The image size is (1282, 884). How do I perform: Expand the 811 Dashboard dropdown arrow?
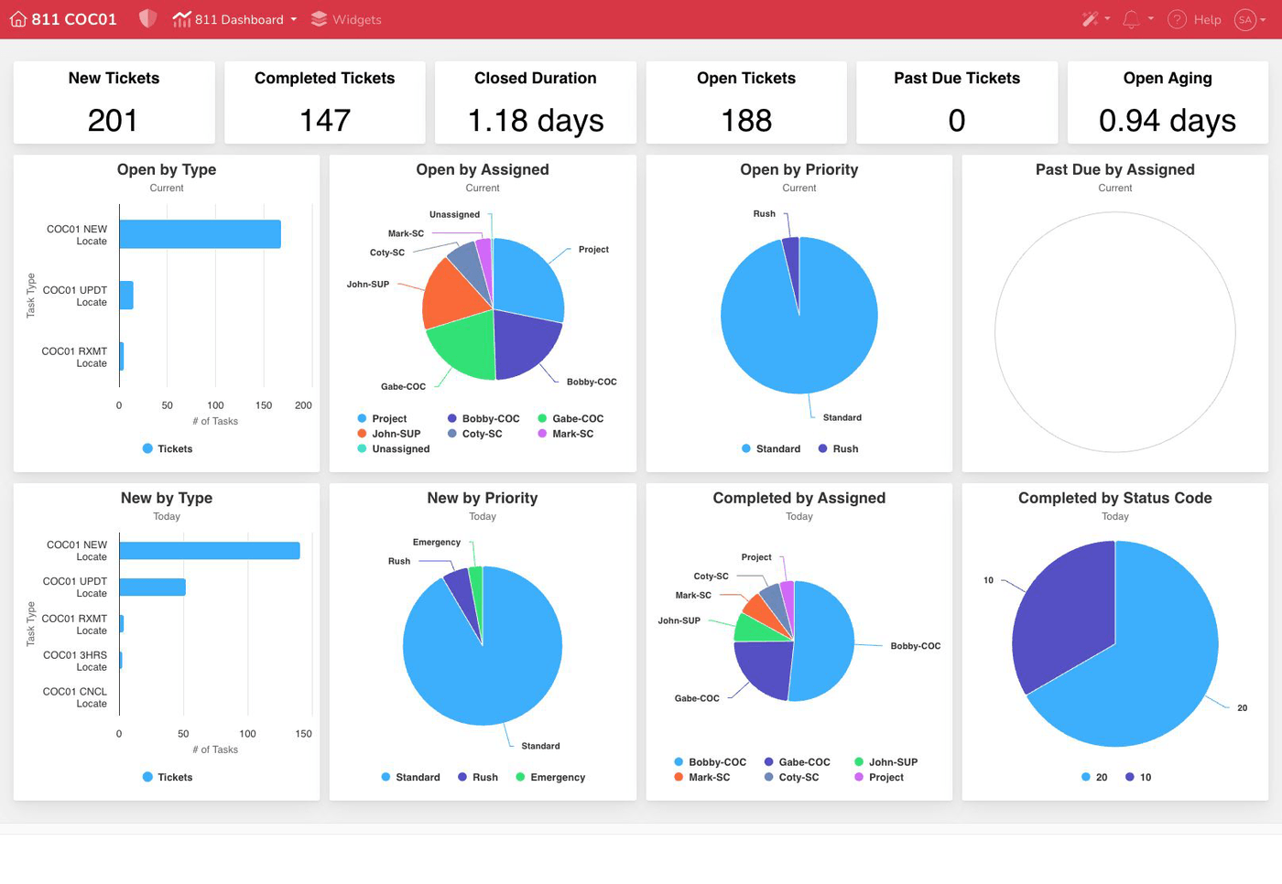294,19
